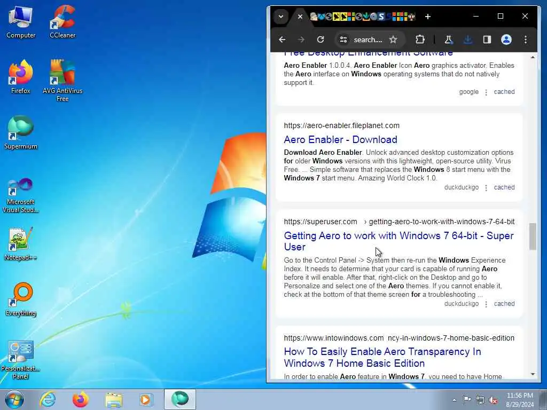This screenshot has height=410, width=547.
Task: Click the page scrollbar up arrow
Action: pos(533,57)
